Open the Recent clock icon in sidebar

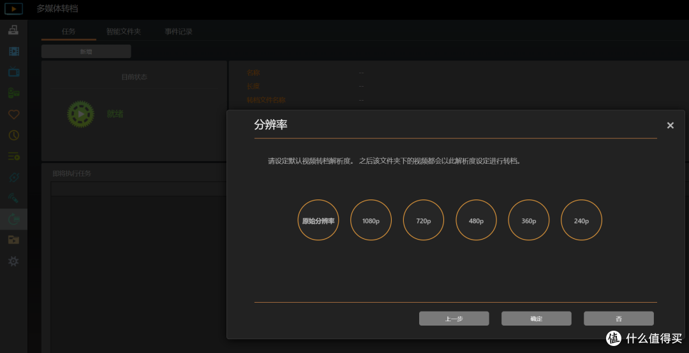point(13,135)
